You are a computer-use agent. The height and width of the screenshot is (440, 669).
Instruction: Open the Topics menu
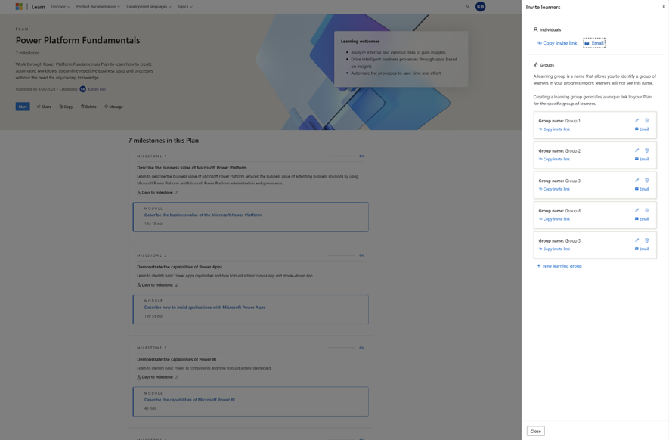point(183,5)
